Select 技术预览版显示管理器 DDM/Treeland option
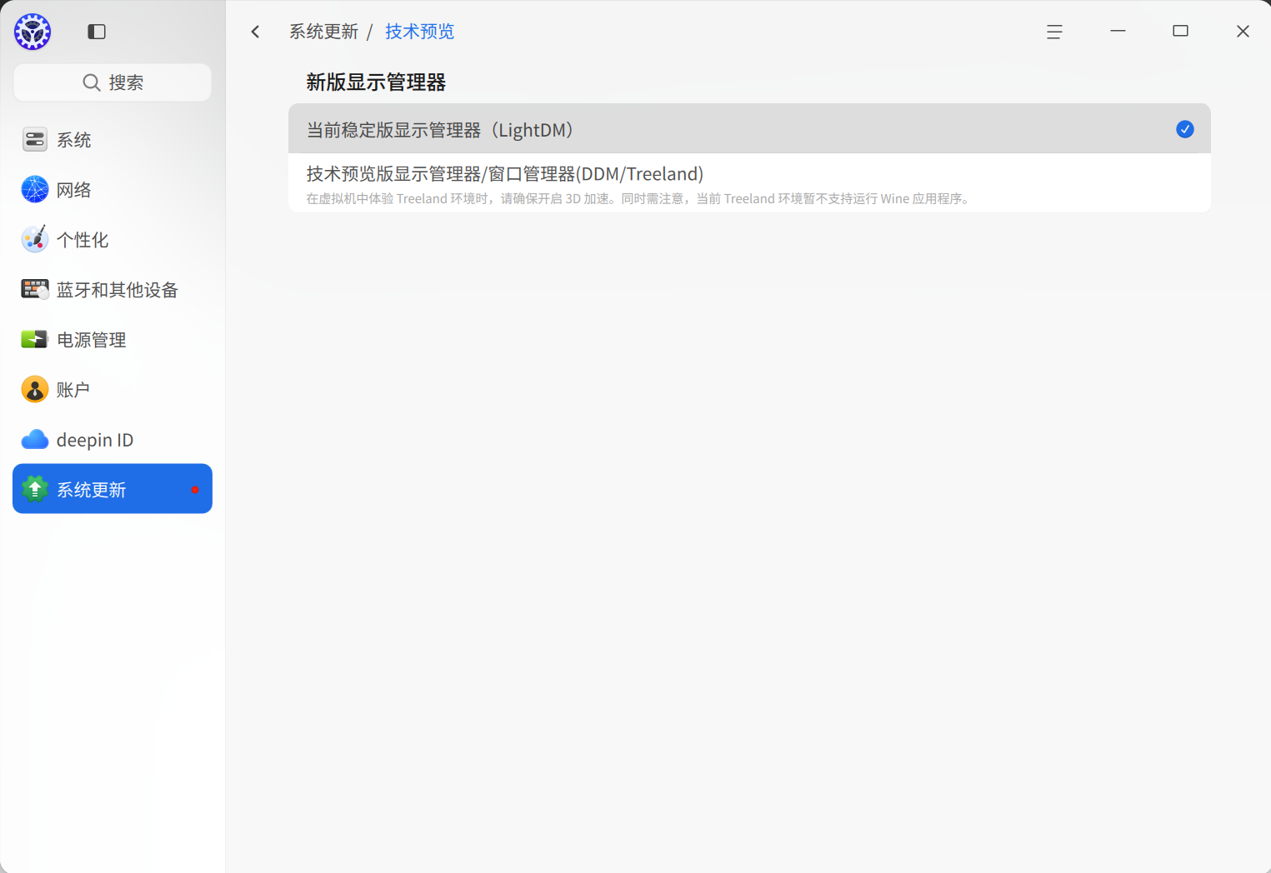 [x=749, y=183]
